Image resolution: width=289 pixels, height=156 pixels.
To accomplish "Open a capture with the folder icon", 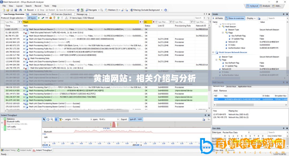I will coord(8,10).
